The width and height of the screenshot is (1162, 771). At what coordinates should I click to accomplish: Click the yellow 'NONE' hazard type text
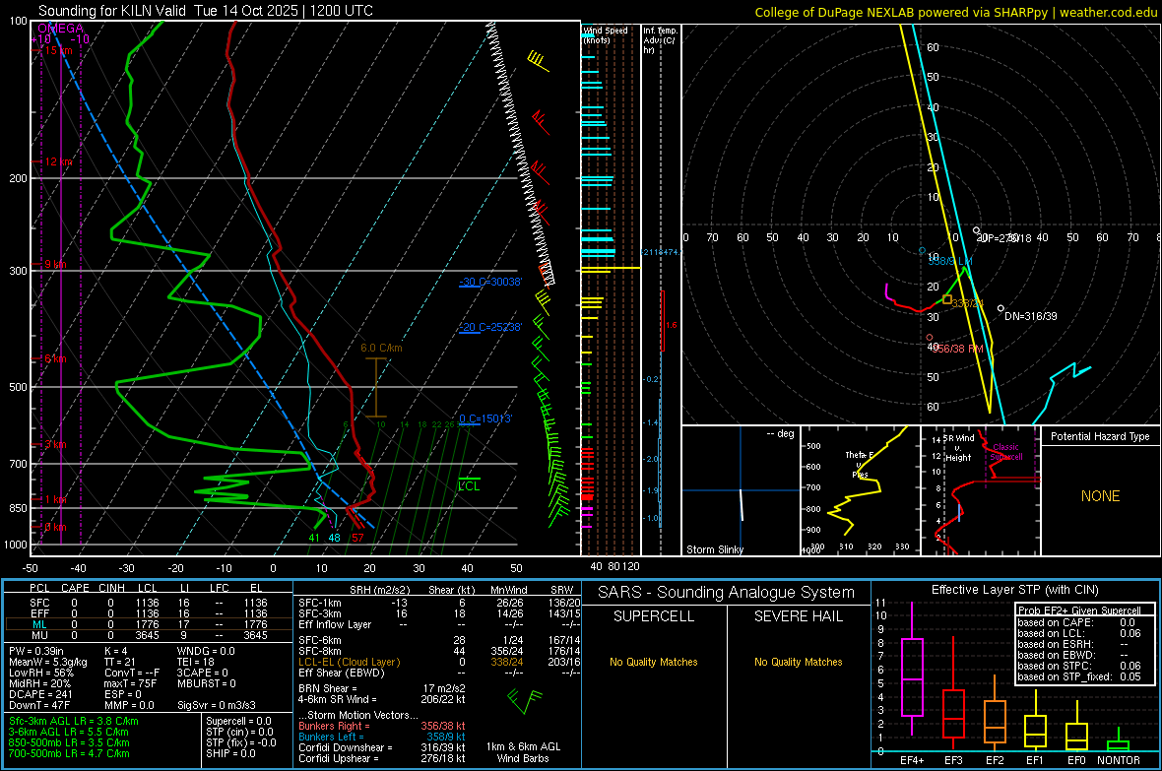pyautogui.click(x=1100, y=496)
